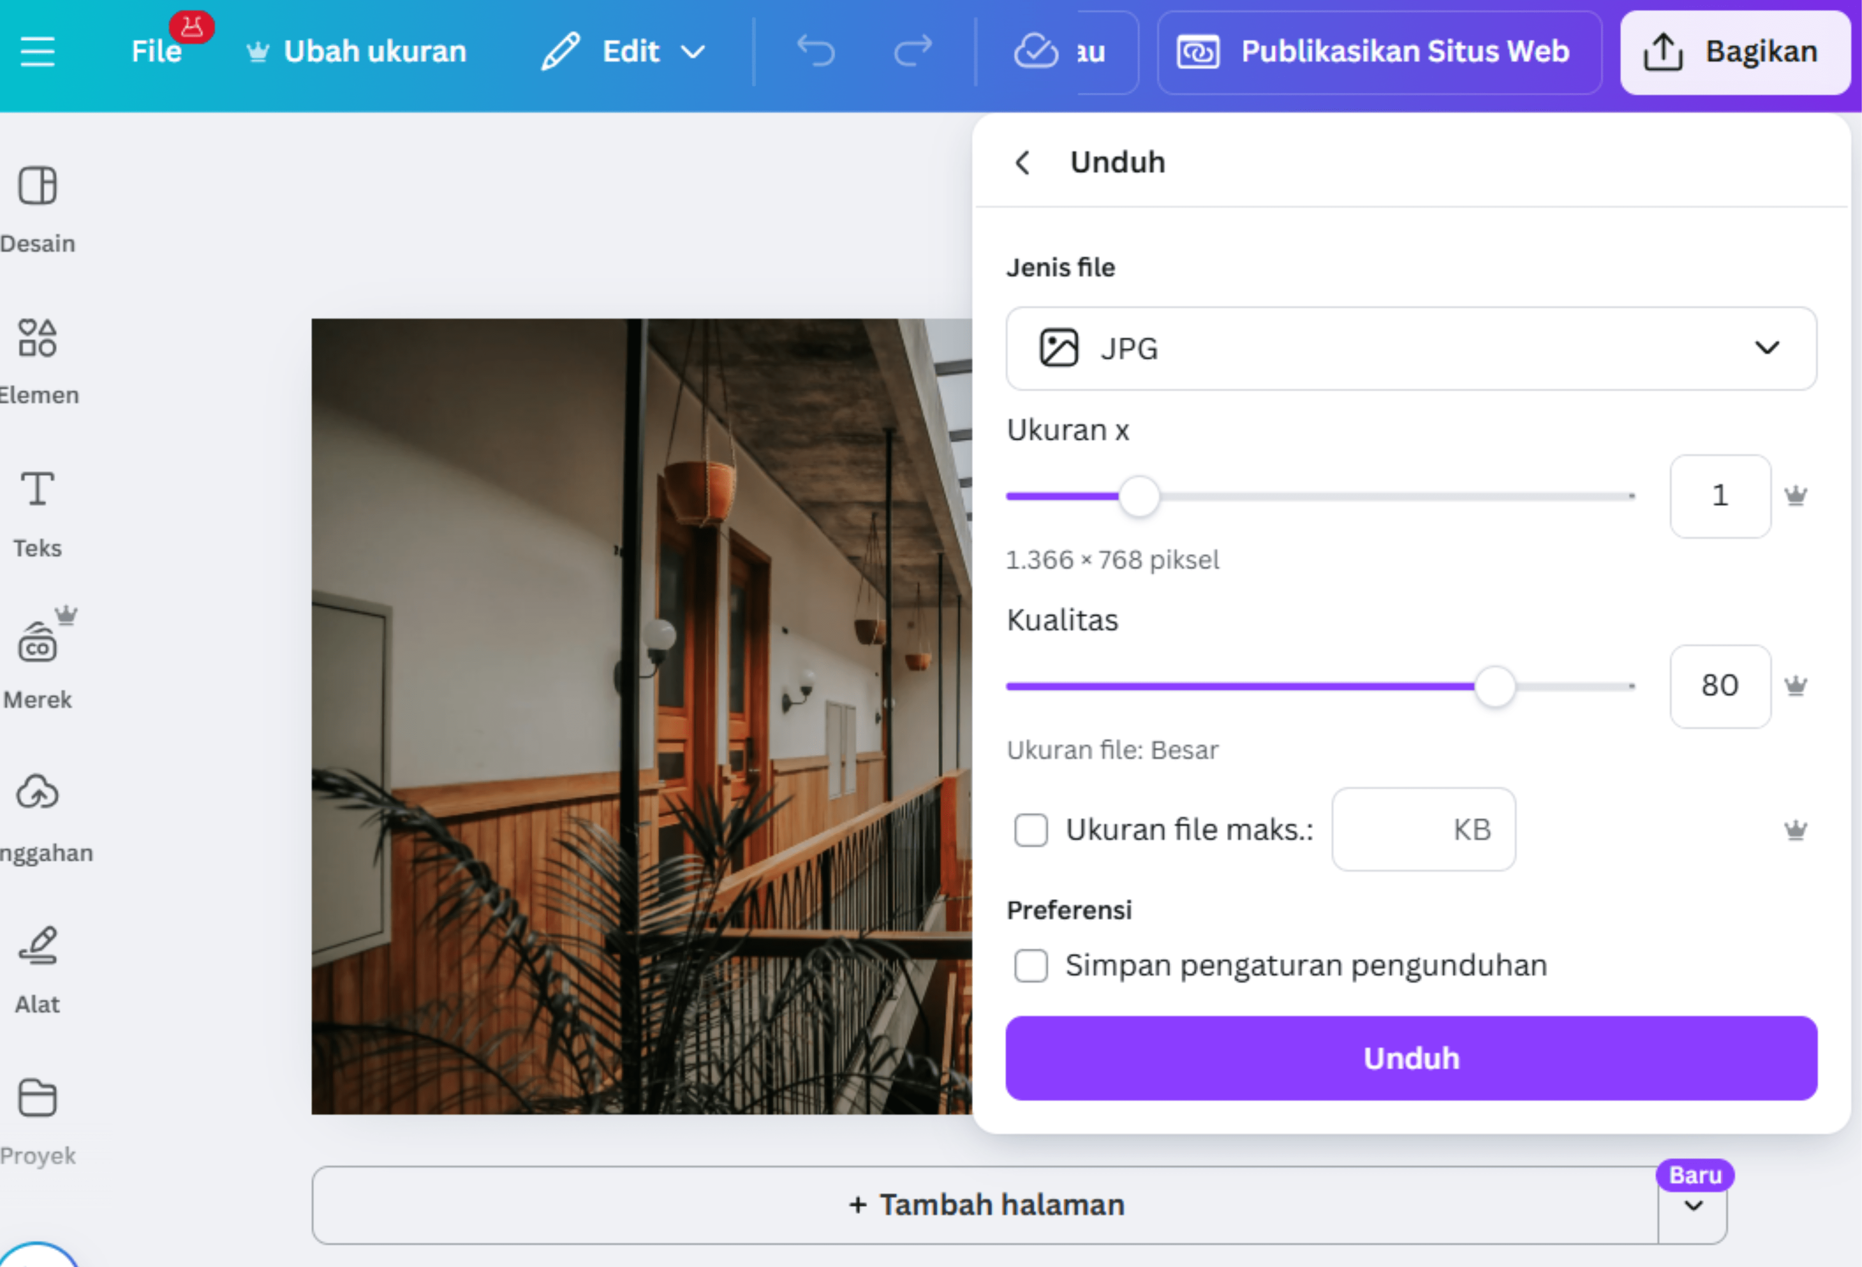The width and height of the screenshot is (1862, 1267).
Task: Toggle the Bagikan share option
Action: point(1736,51)
